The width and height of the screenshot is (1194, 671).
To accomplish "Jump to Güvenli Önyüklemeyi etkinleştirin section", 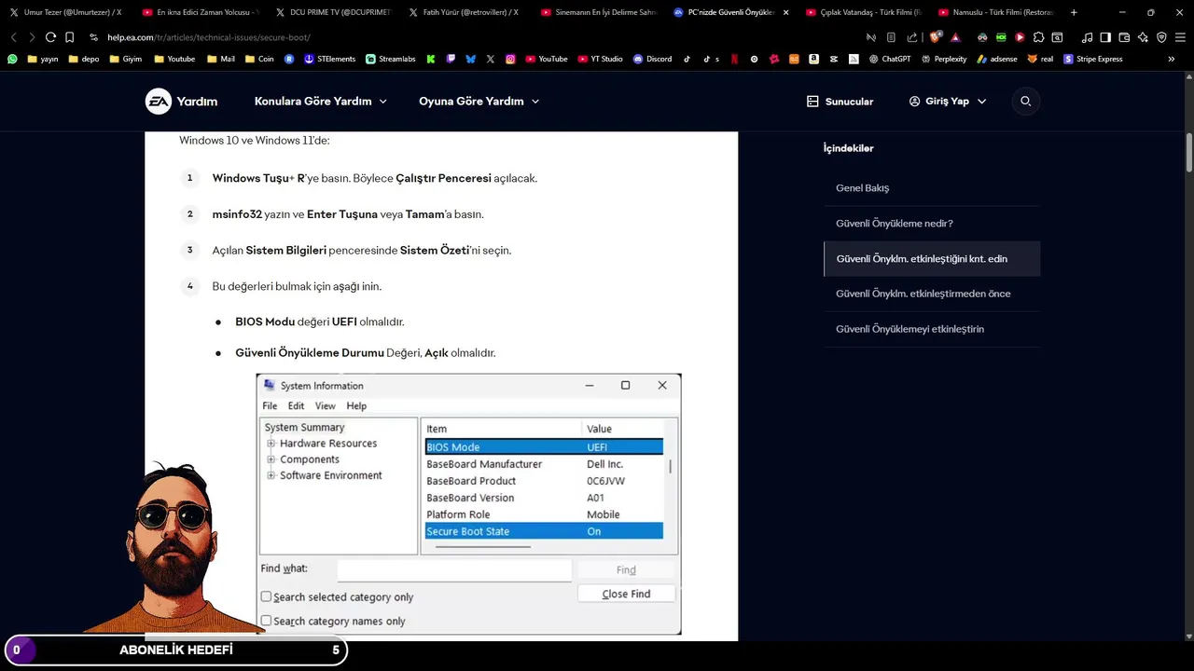I will pyautogui.click(x=909, y=329).
